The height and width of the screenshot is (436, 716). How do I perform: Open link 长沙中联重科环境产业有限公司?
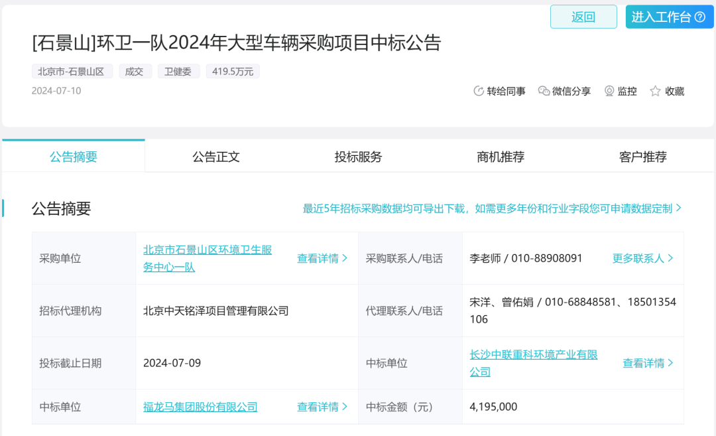(533, 363)
